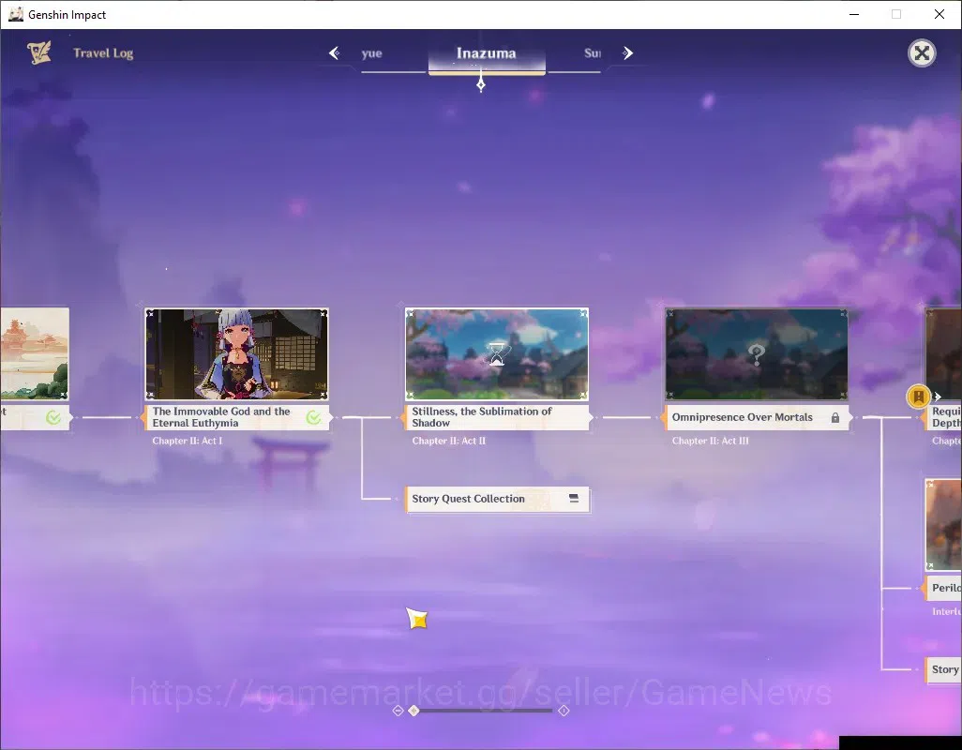Open the Story Quest Collection entry
The height and width of the screenshot is (750, 962).
[x=497, y=499]
